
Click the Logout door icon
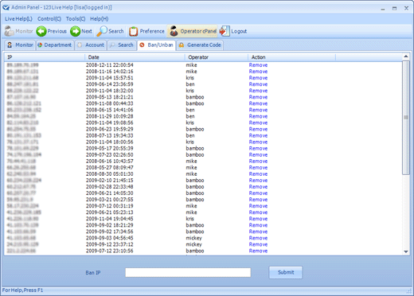[225, 31]
